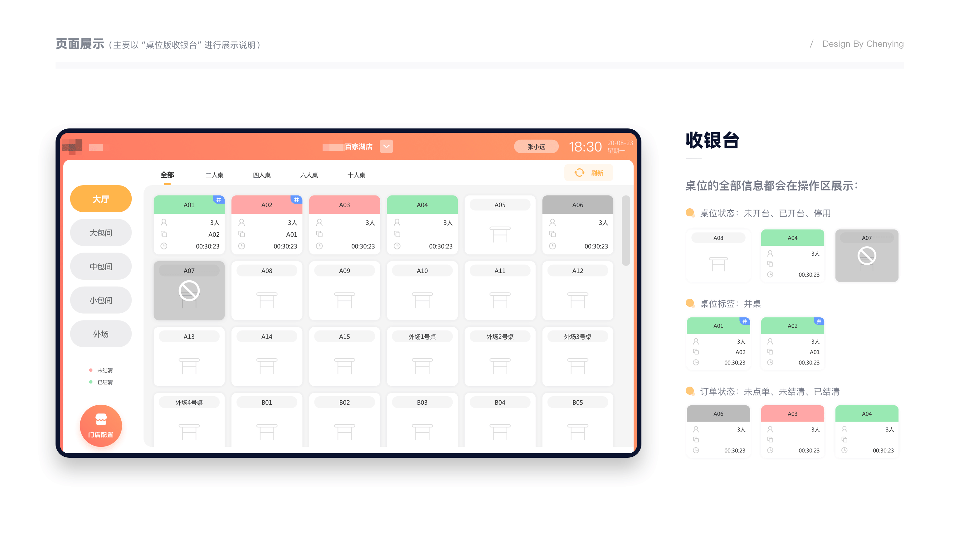Select empty table A11
959x540 pixels.
[500, 291]
